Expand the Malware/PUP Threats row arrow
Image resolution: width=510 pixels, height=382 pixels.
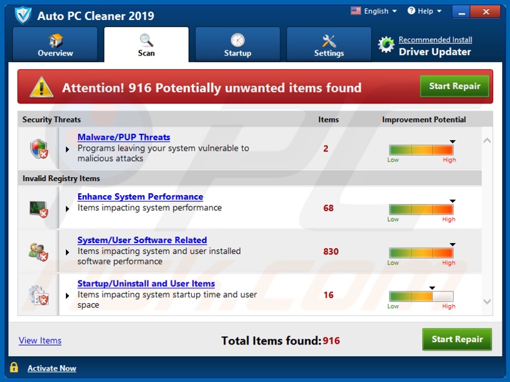[x=67, y=149]
